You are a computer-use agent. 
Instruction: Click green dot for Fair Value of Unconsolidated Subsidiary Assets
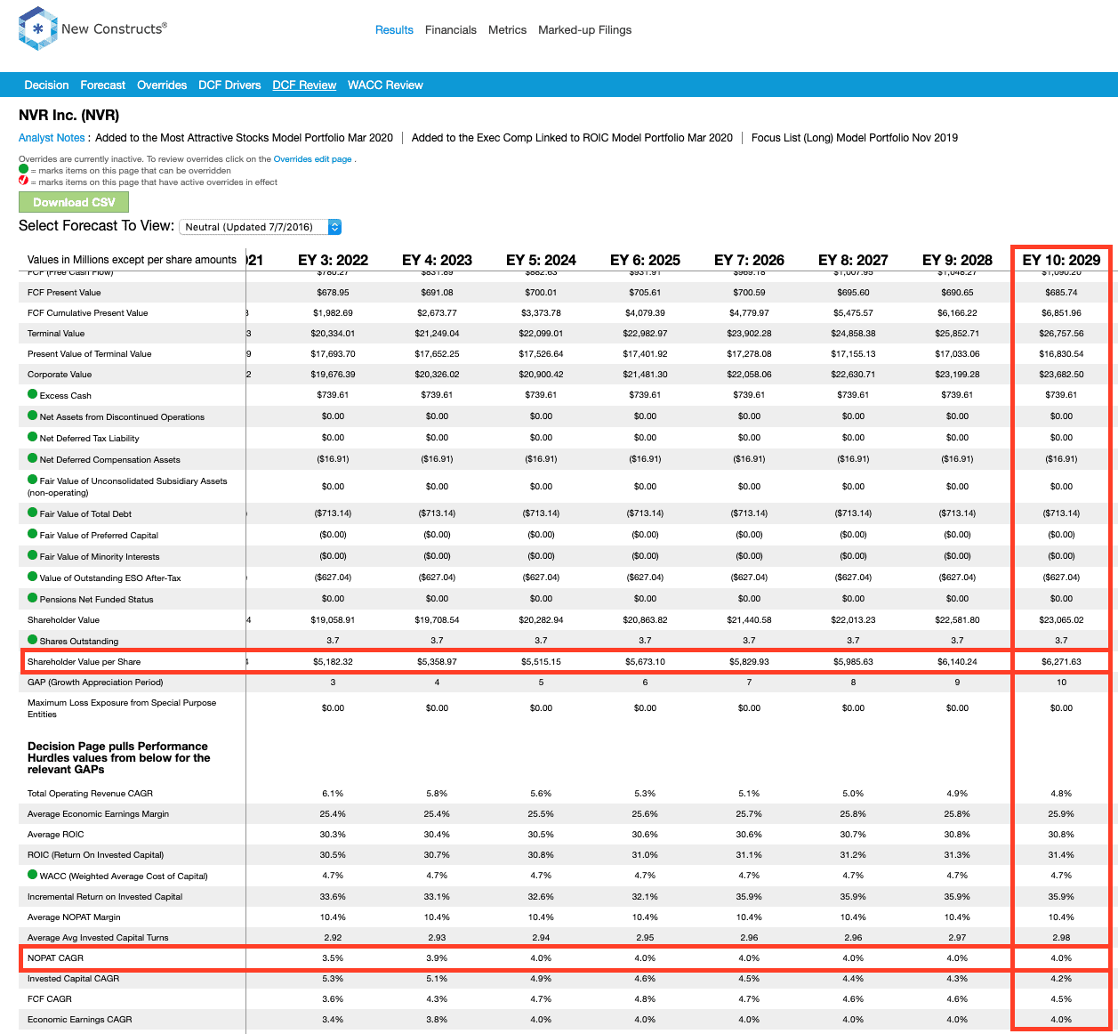[x=33, y=480]
